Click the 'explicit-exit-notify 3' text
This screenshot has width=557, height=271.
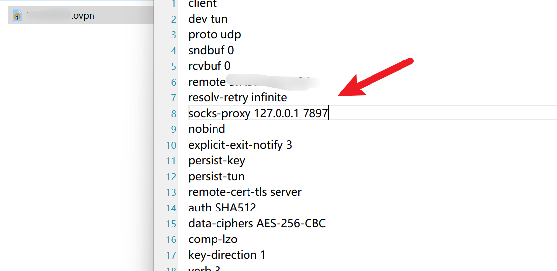pyautogui.click(x=240, y=145)
